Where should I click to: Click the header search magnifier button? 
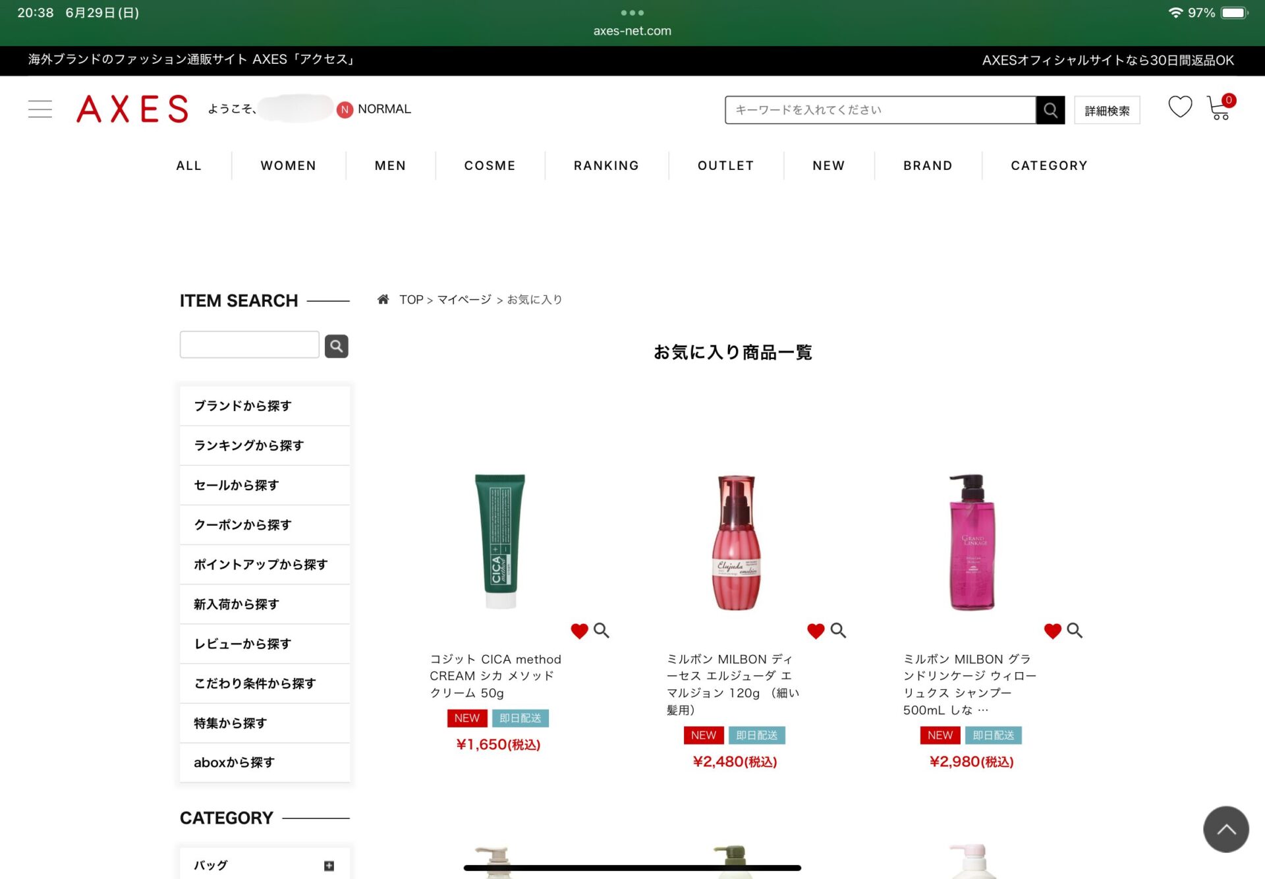point(1050,110)
